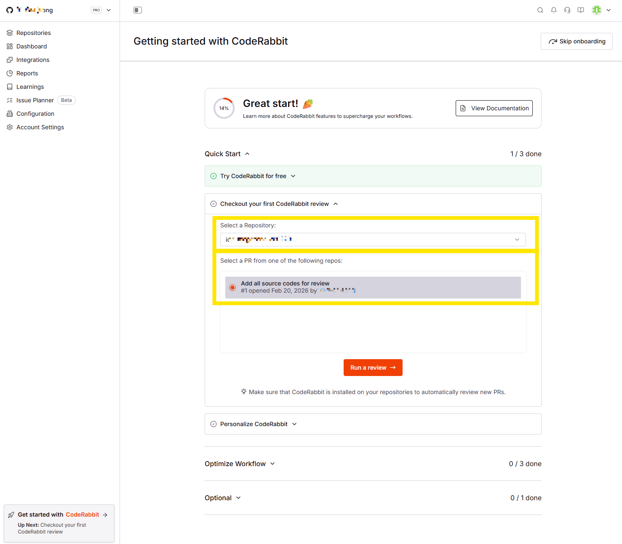Screen dimensions: 622x544
Task: Click the Beta badge beside Issue Planner
Action: click(x=67, y=100)
